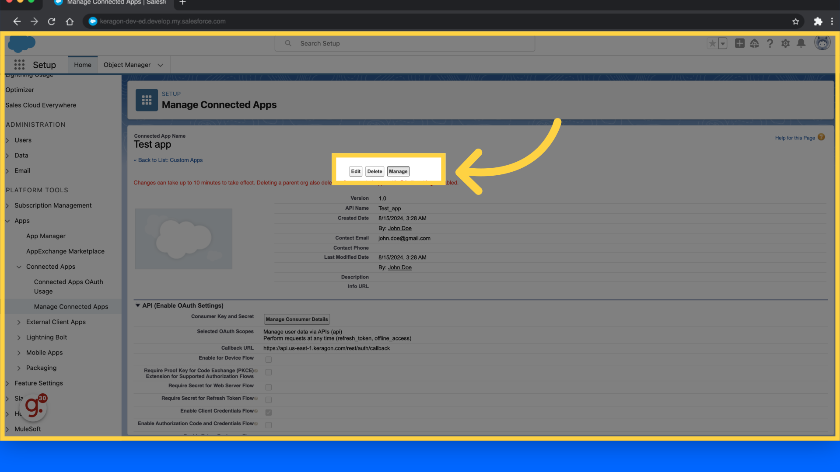Collapse the Apps tree section

(7, 221)
